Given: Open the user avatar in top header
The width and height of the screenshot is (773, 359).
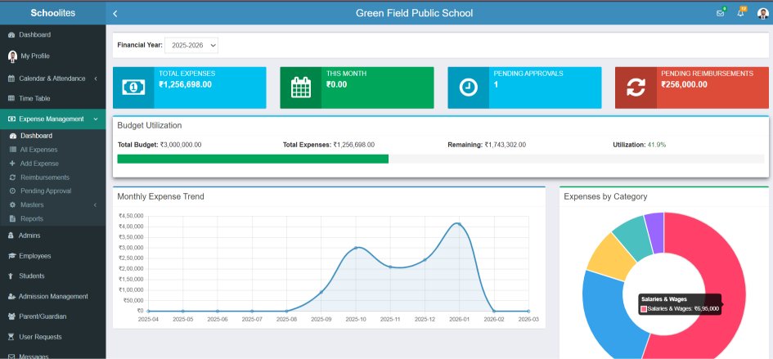Looking at the screenshot, I should [x=762, y=13].
